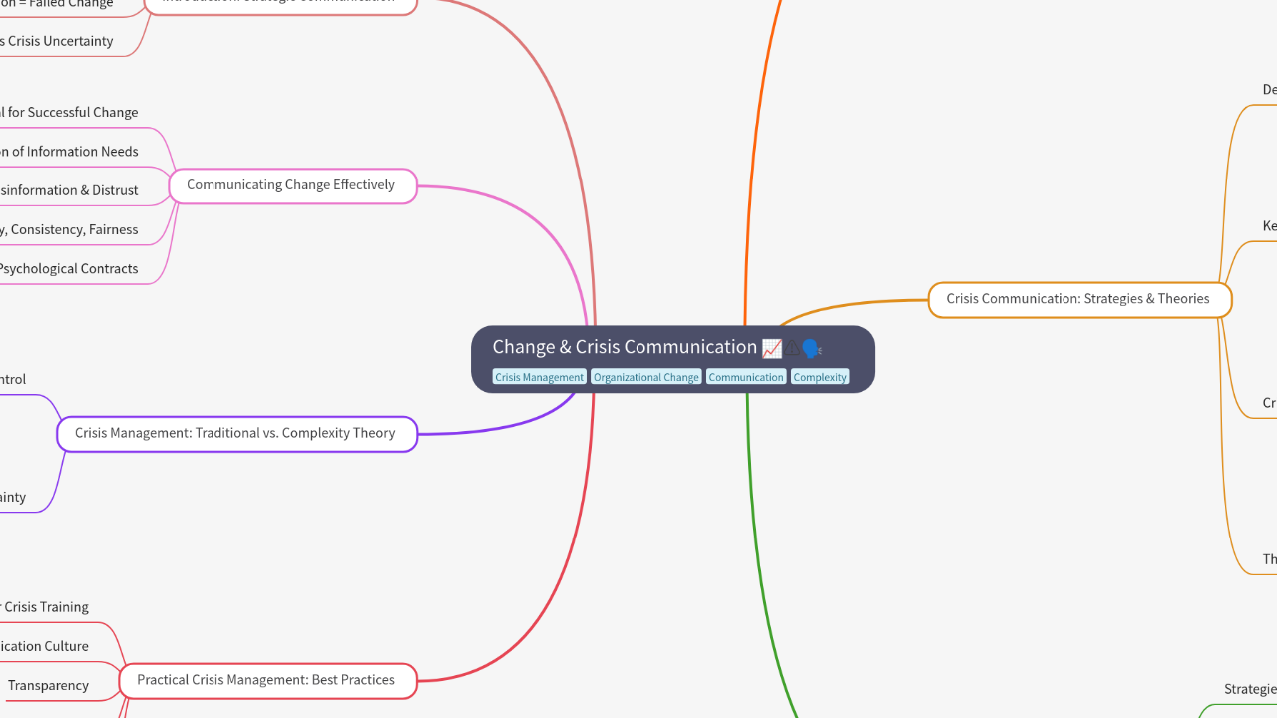Viewport: 1277px width, 718px height.
Task: Click the warning emoji in central title
Action: point(791,348)
